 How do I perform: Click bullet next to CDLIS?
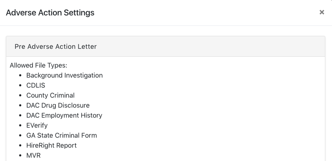coord(20,86)
